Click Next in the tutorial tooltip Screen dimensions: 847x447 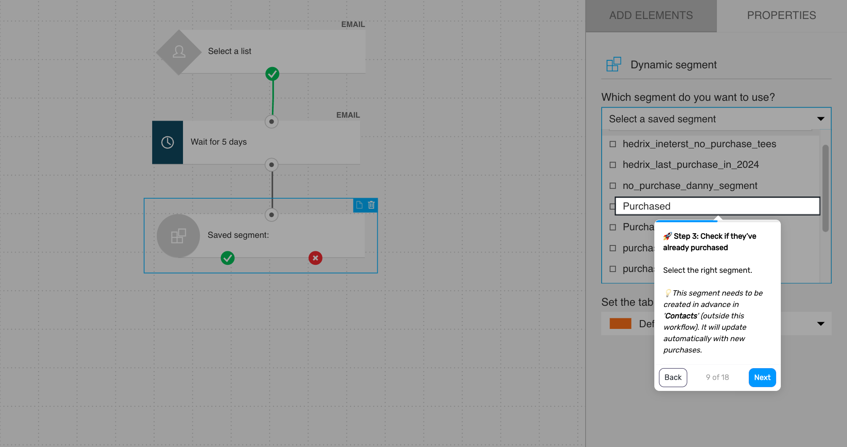tap(762, 377)
